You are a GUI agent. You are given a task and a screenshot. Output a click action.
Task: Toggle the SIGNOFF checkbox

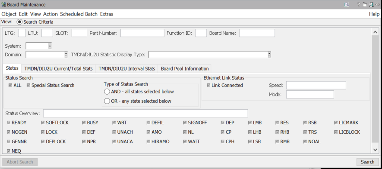click(x=185, y=123)
